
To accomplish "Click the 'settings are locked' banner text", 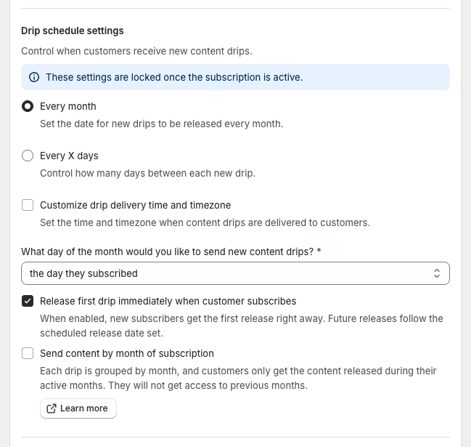I will (174, 77).
